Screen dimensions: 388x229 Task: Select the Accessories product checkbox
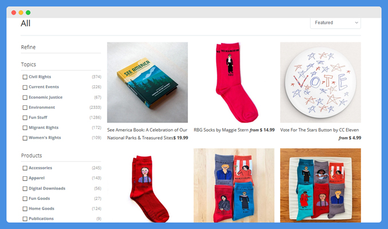tap(25, 168)
